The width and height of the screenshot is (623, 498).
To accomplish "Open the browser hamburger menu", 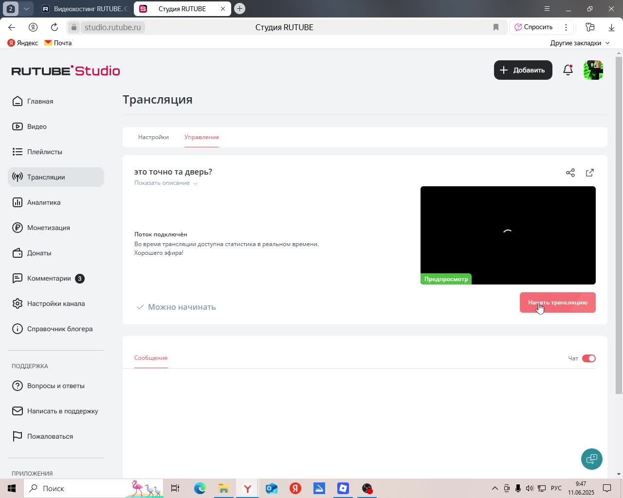I will pos(547,9).
